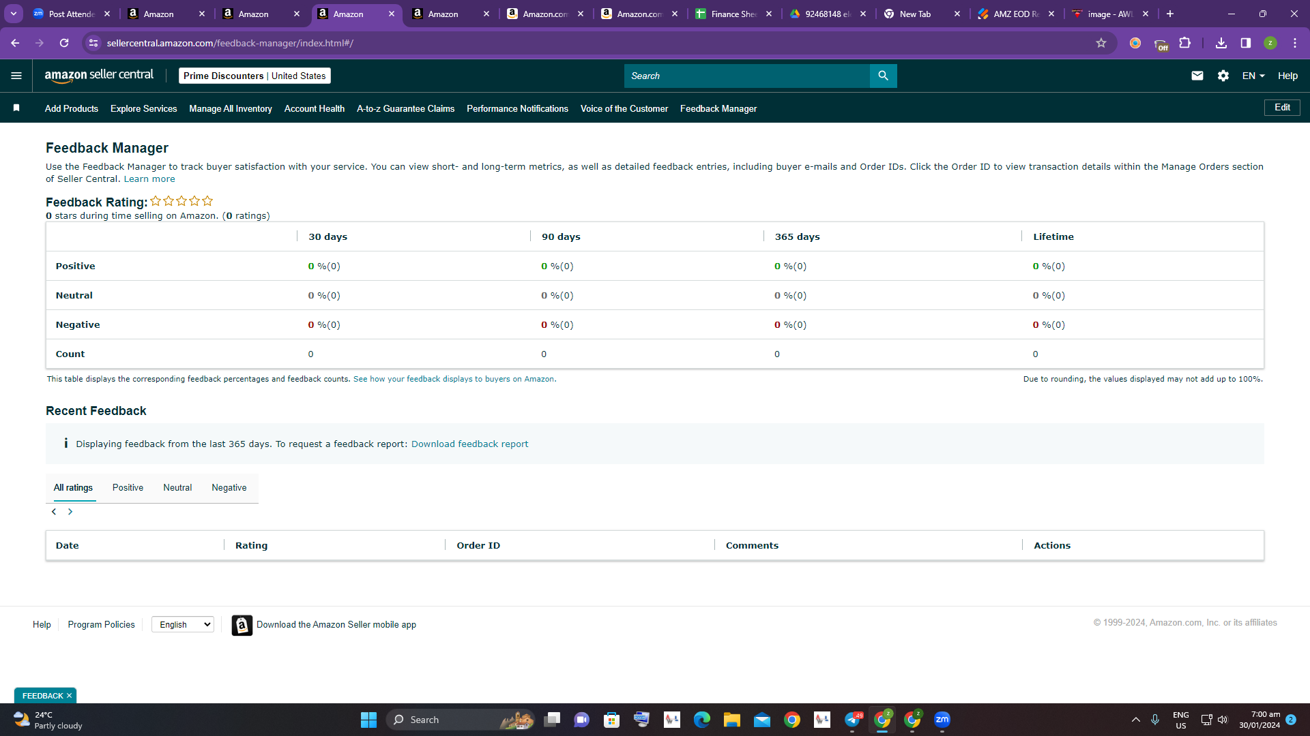Open Add Products menu item

coord(72,108)
